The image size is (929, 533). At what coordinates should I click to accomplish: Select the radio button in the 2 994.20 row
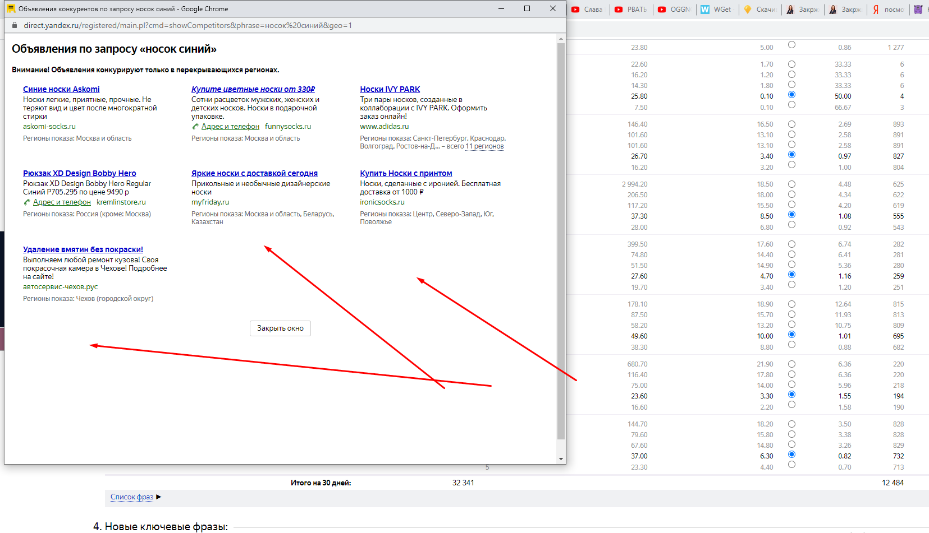pos(791,184)
